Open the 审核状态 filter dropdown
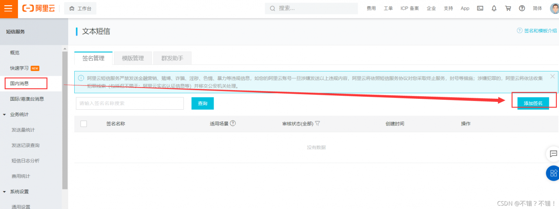559x209 pixels. tap(317, 124)
